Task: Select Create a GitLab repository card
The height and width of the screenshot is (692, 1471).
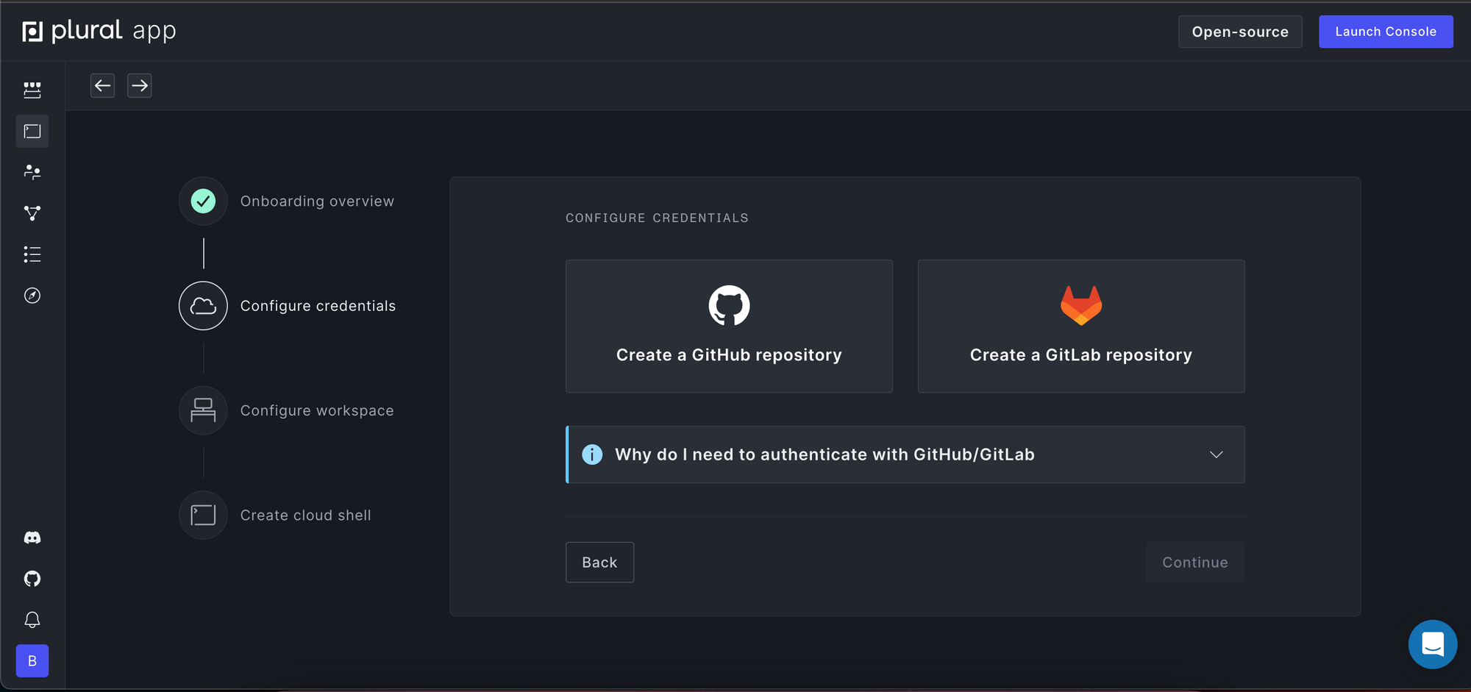Action: tap(1081, 326)
